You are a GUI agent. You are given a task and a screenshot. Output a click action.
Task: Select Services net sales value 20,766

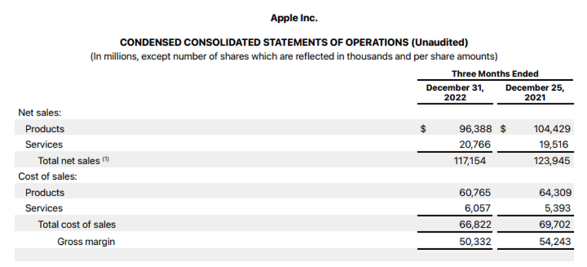click(x=475, y=144)
